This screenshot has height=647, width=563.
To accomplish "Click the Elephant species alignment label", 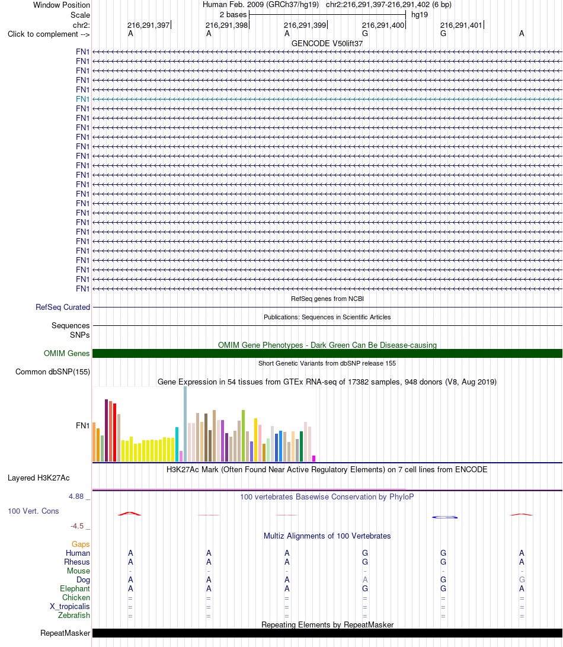I will click(x=75, y=588).
